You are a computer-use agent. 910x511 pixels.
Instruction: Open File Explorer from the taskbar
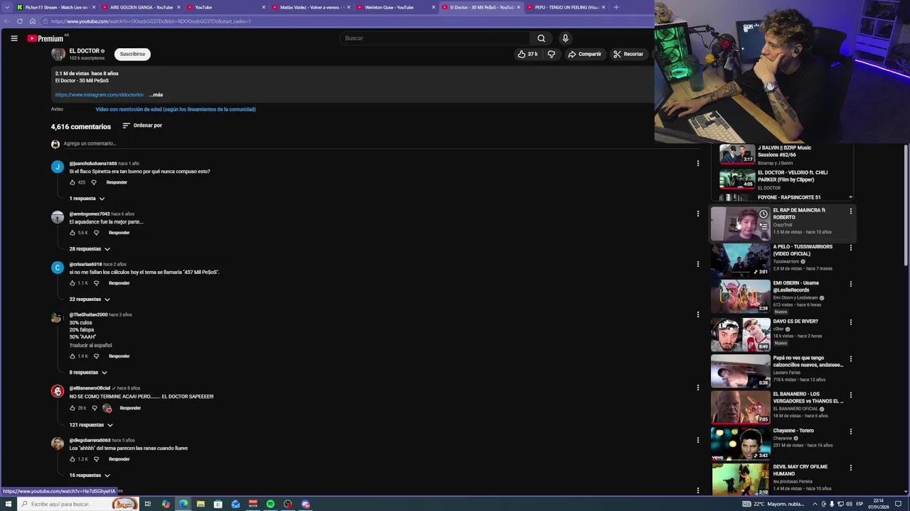tap(200, 504)
